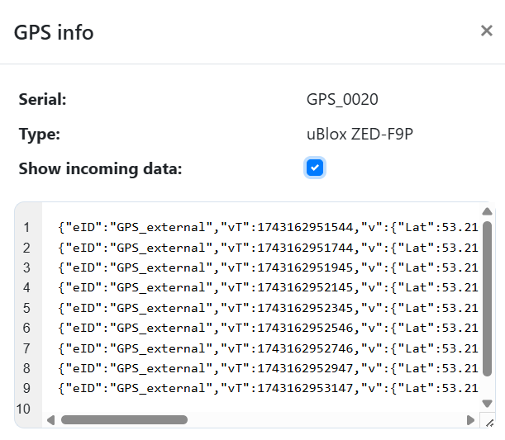Click the GPS info dialog title

[54, 32]
